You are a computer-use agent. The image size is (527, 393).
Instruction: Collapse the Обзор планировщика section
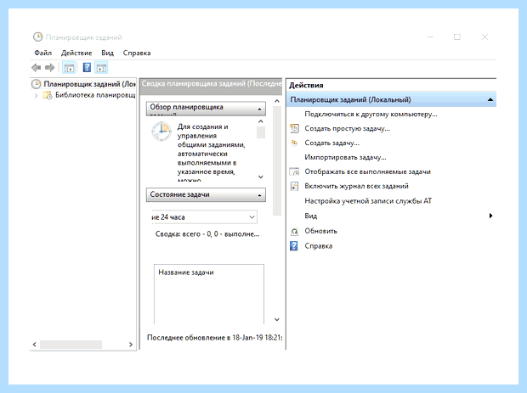(259, 109)
